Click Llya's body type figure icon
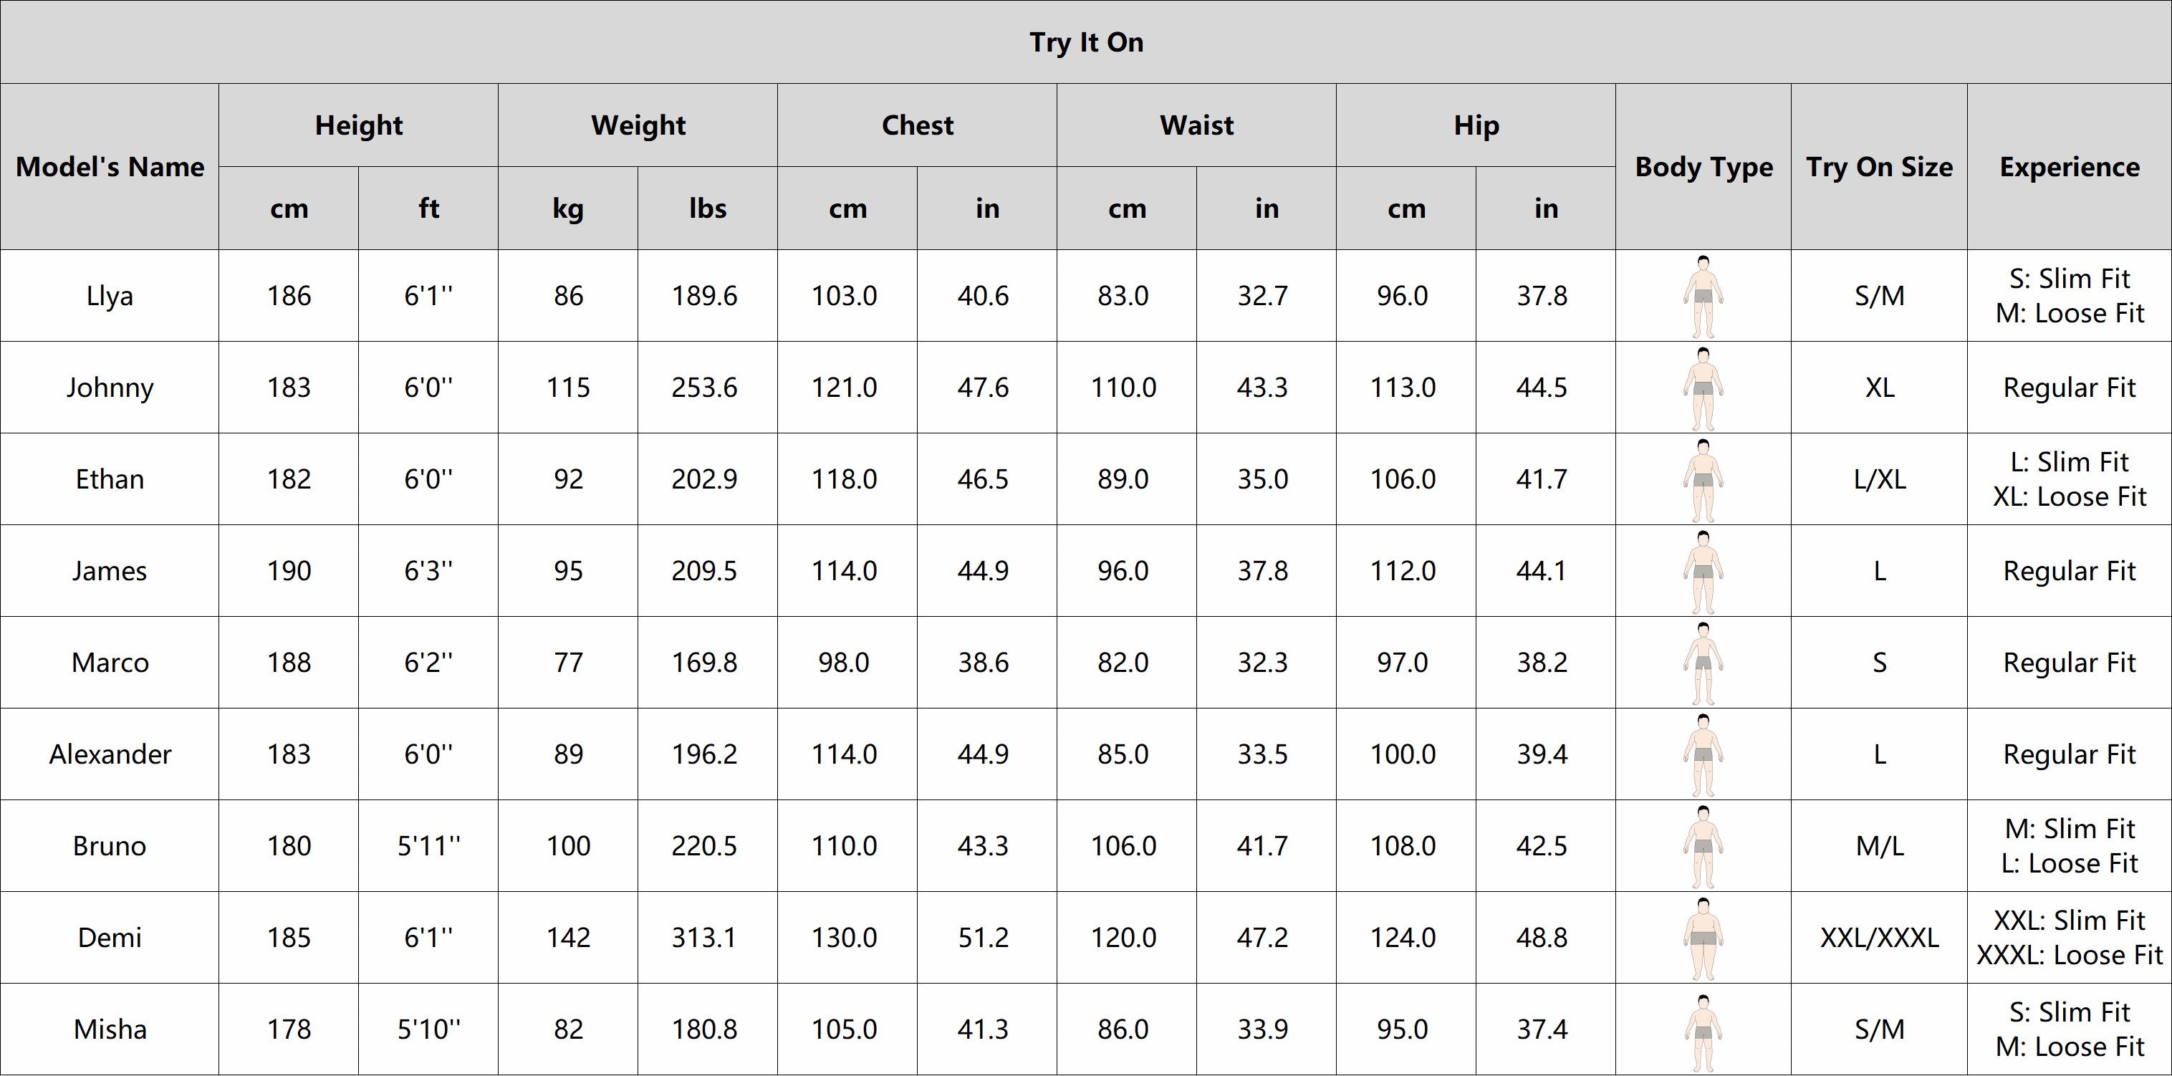 [x=1702, y=296]
